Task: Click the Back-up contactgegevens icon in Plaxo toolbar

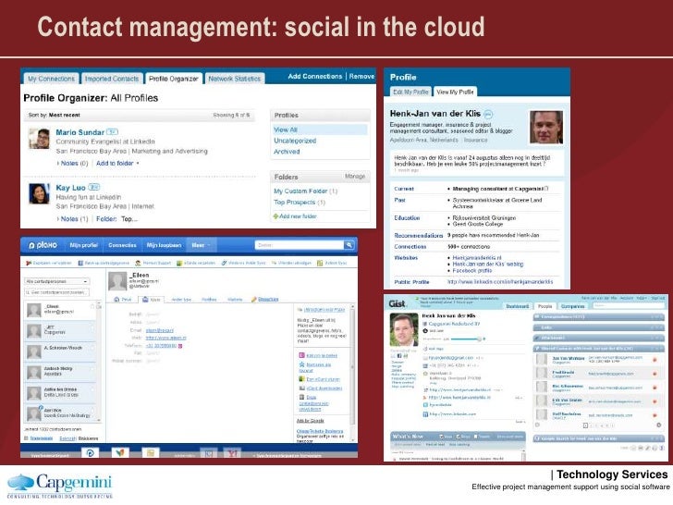Action: coord(80,263)
